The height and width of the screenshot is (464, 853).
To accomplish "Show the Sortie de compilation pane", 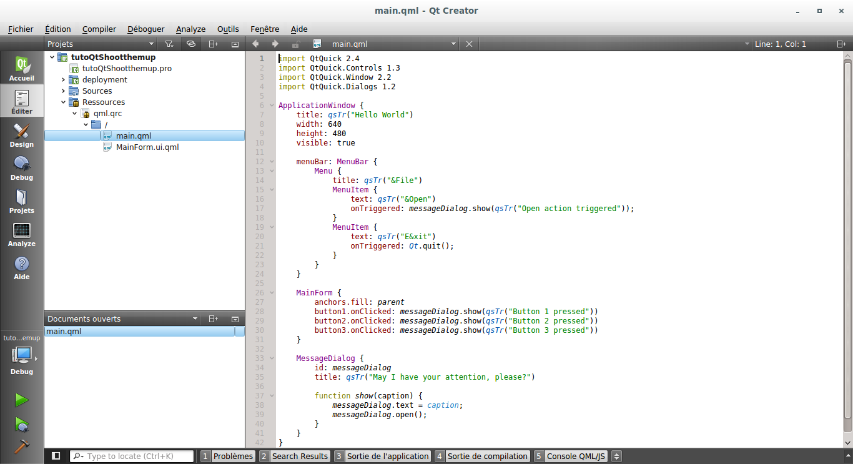I will 487,457.
